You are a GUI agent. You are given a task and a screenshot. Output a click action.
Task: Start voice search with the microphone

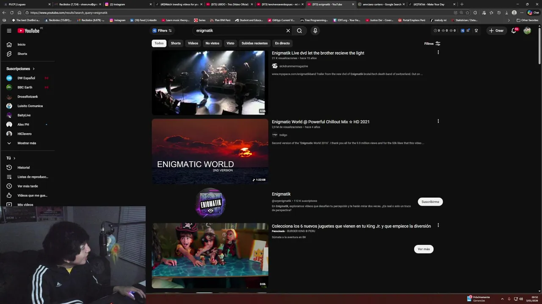[x=315, y=30]
